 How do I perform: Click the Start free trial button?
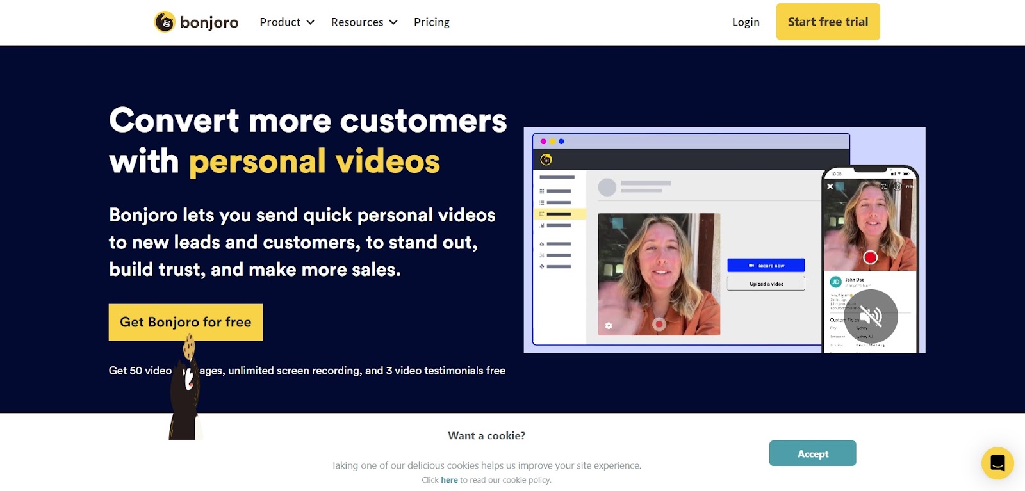click(x=828, y=22)
